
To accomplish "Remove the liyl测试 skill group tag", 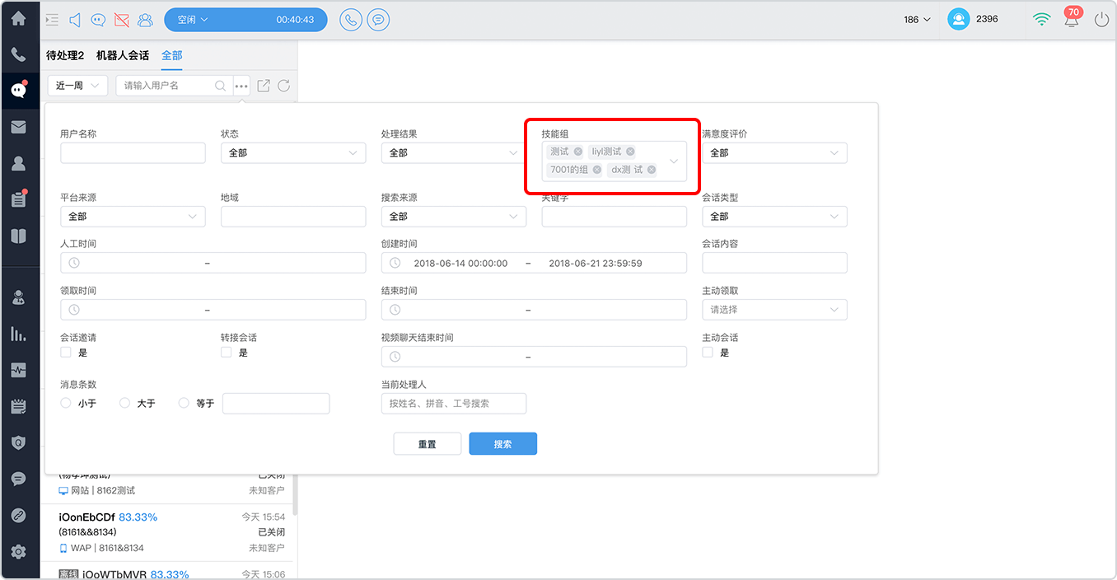I will (x=630, y=152).
